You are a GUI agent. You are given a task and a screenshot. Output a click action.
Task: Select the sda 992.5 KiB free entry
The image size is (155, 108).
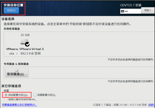[25, 54]
